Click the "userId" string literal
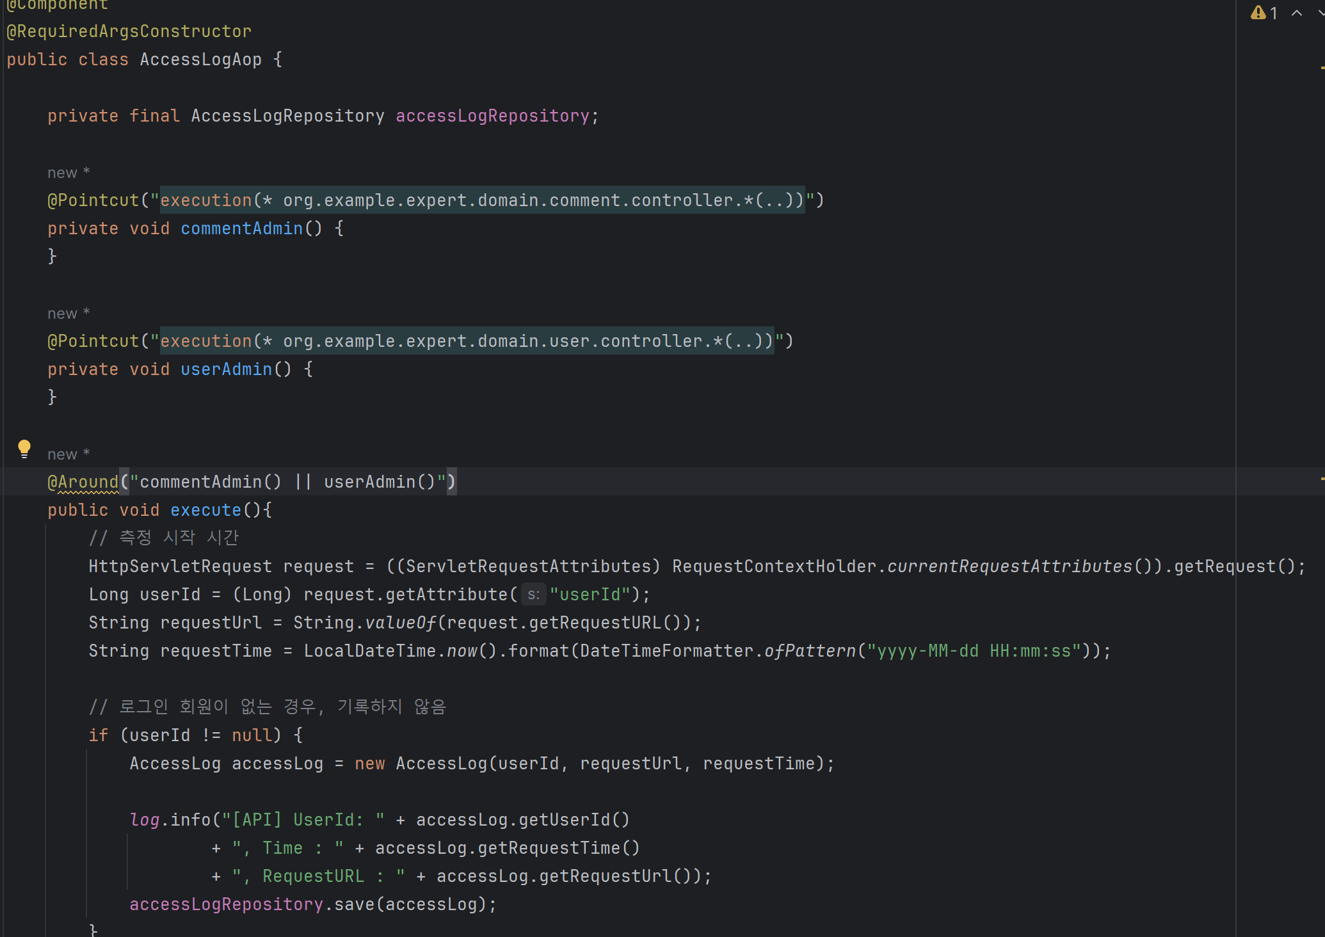The height and width of the screenshot is (937, 1325). pos(590,595)
